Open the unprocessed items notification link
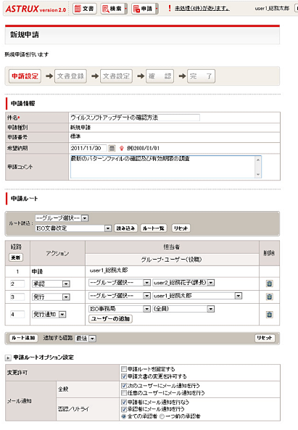The image size is (298, 430). 202,9
